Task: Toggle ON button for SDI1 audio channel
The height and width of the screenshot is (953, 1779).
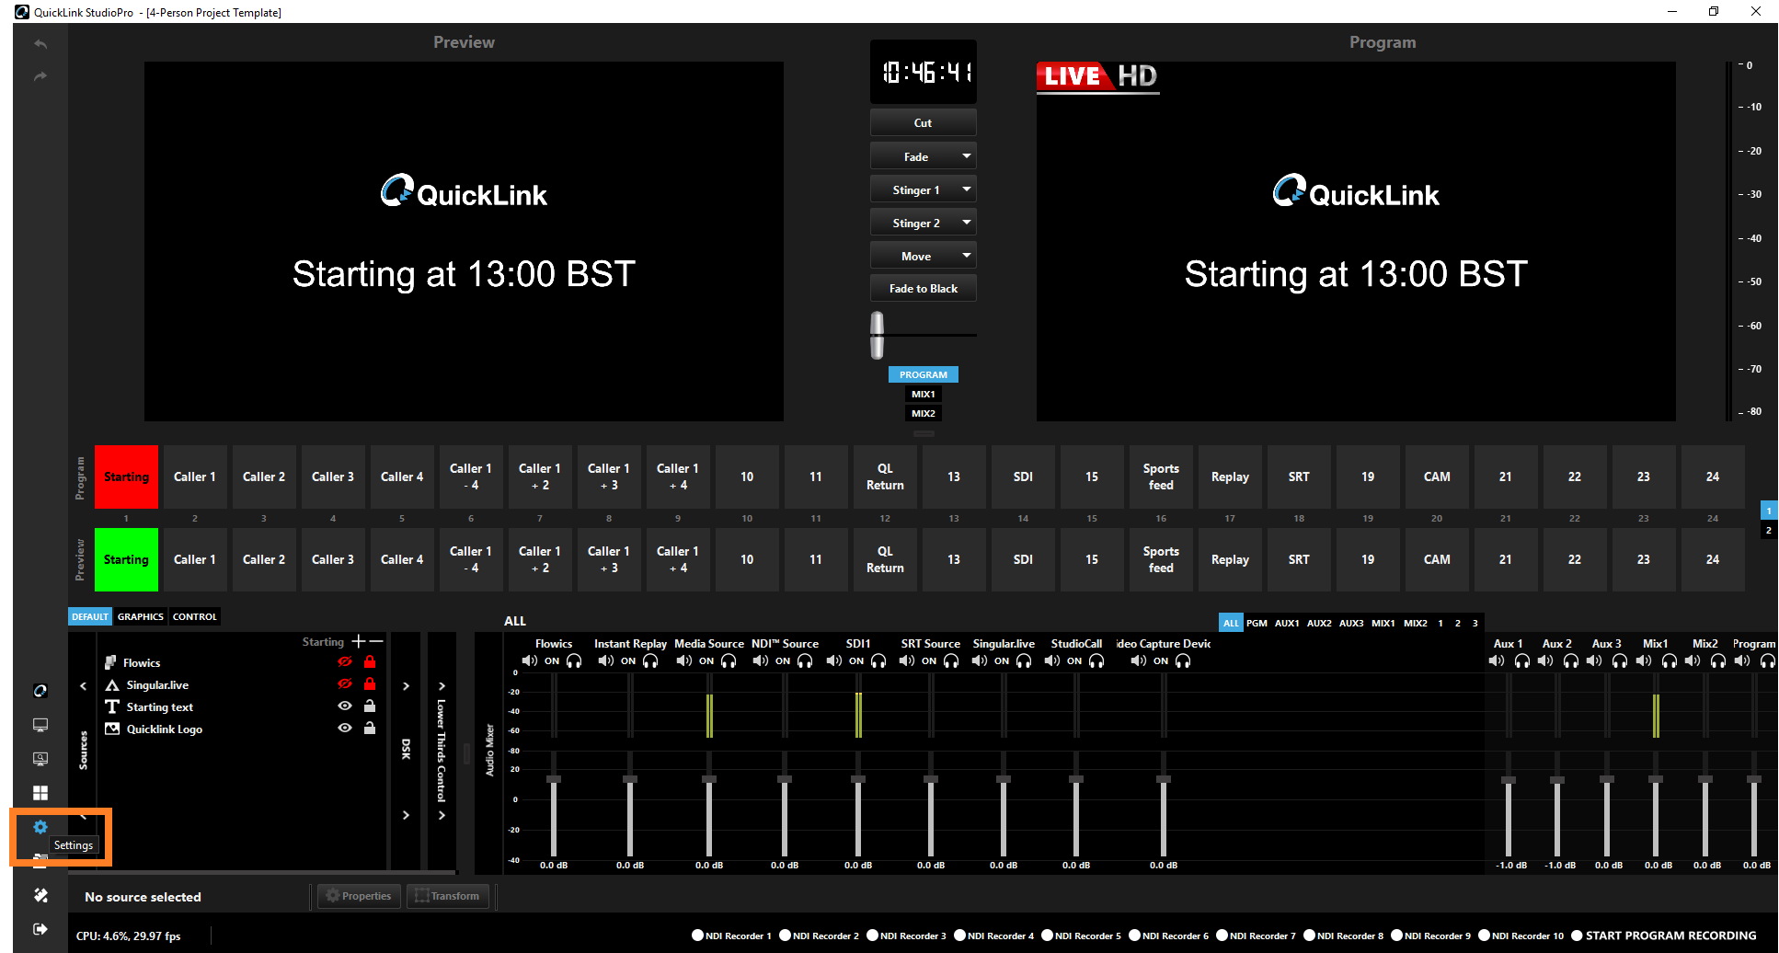Action: click(x=856, y=660)
